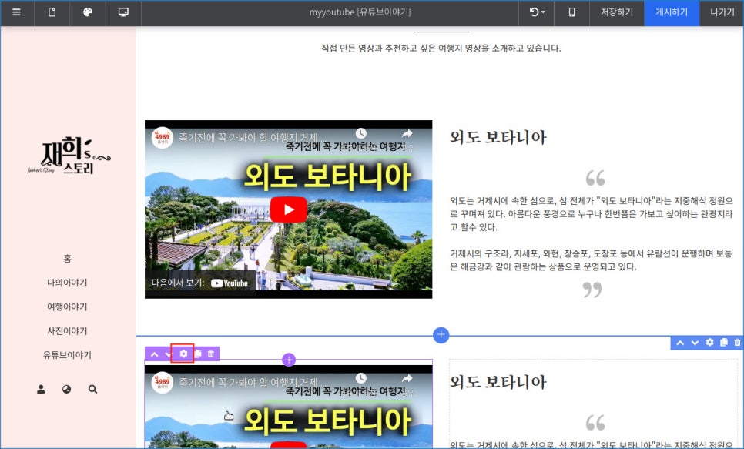The width and height of the screenshot is (744, 449).
Task: Click the share arrow on second video
Action: point(407,378)
